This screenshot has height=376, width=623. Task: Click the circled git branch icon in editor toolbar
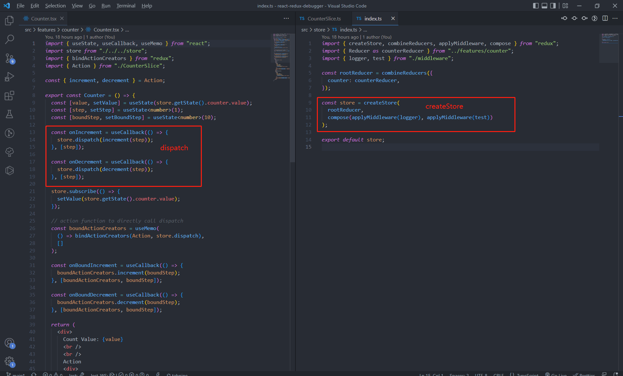pos(594,18)
